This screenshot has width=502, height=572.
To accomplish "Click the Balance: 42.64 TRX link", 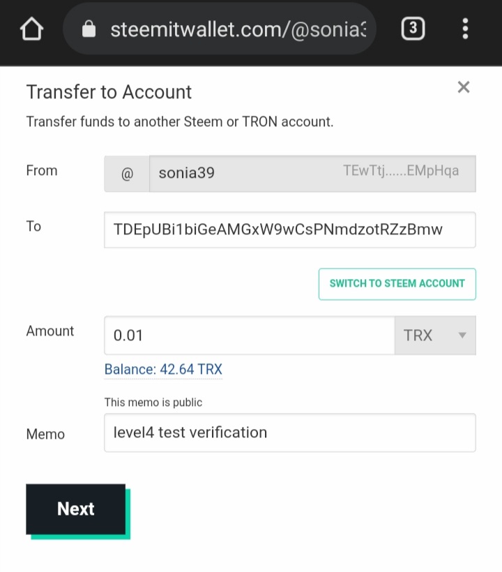I will pos(163,369).
